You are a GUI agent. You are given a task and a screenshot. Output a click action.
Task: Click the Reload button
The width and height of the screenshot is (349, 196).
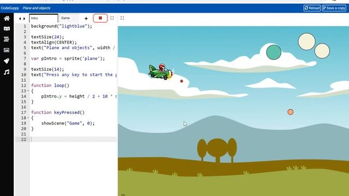(312, 8)
